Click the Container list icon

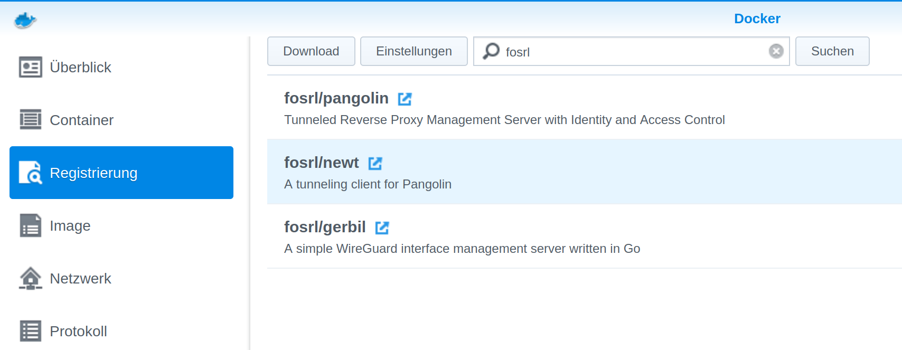31,120
